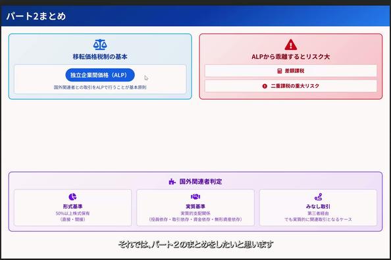Click the ALPから乖離するとリスク大 heading
391x260 pixels.
coord(291,56)
